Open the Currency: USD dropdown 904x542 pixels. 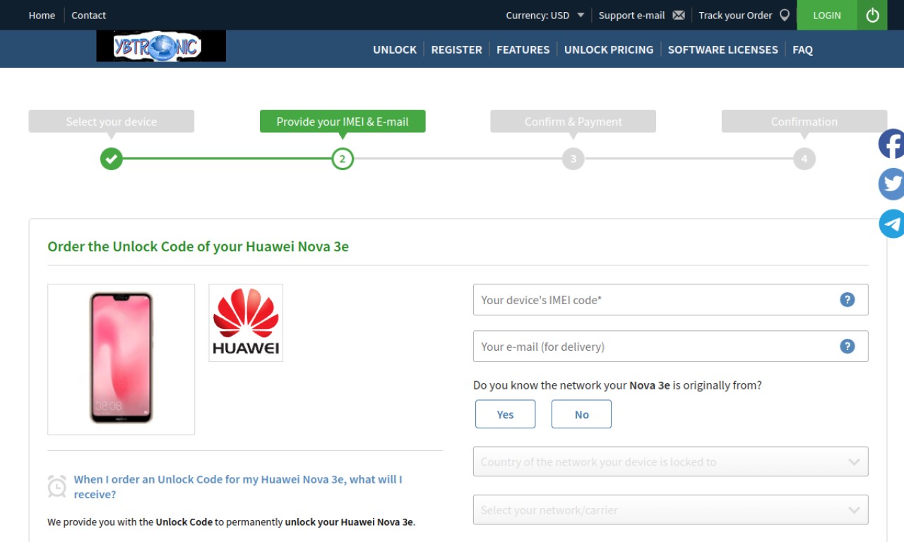tap(545, 15)
